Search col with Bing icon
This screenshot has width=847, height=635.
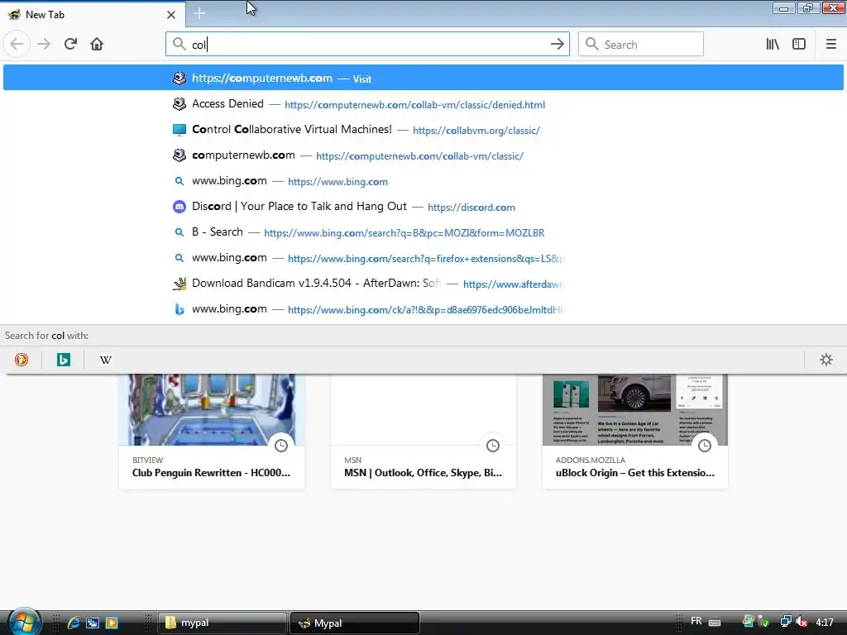point(63,360)
